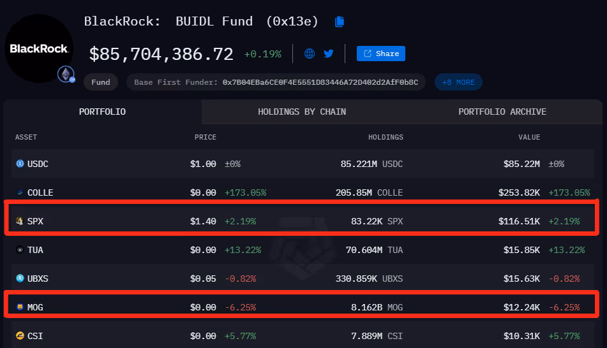607x348 pixels.
Task: Switch to the PORTFOLIO tab
Action: (x=102, y=112)
